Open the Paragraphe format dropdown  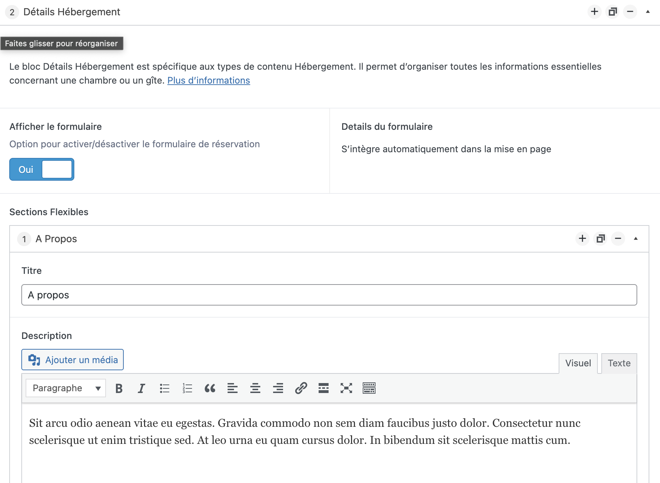[66, 388]
